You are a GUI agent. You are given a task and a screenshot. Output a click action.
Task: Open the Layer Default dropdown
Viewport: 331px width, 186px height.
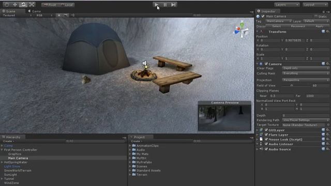point(316,21)
